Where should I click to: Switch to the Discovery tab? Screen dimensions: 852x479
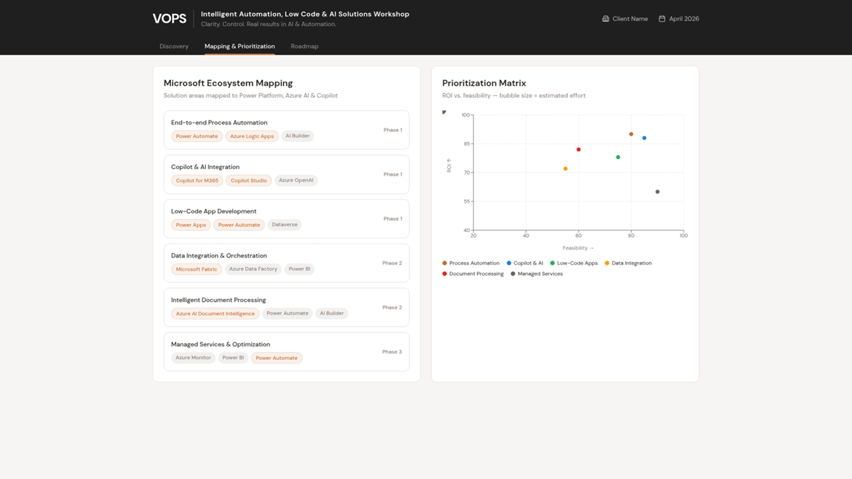pos(174,47)
